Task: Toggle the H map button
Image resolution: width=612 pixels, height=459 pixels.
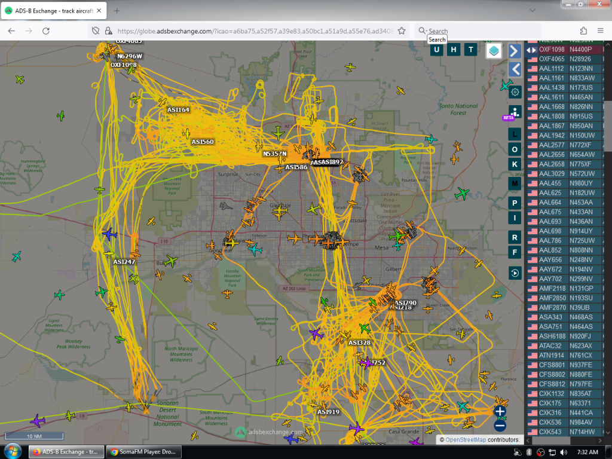Action: [x=454, y=50]
